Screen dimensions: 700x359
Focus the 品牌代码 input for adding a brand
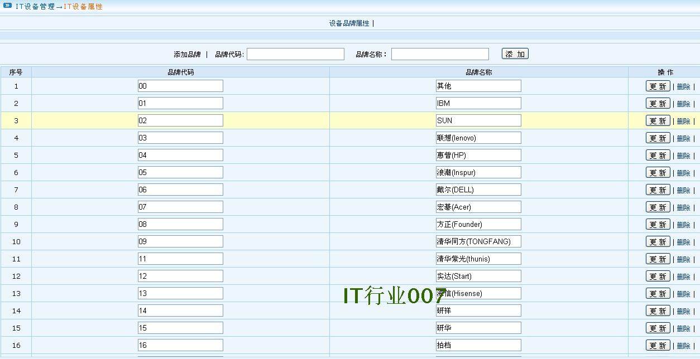click(x=295, y=54)
